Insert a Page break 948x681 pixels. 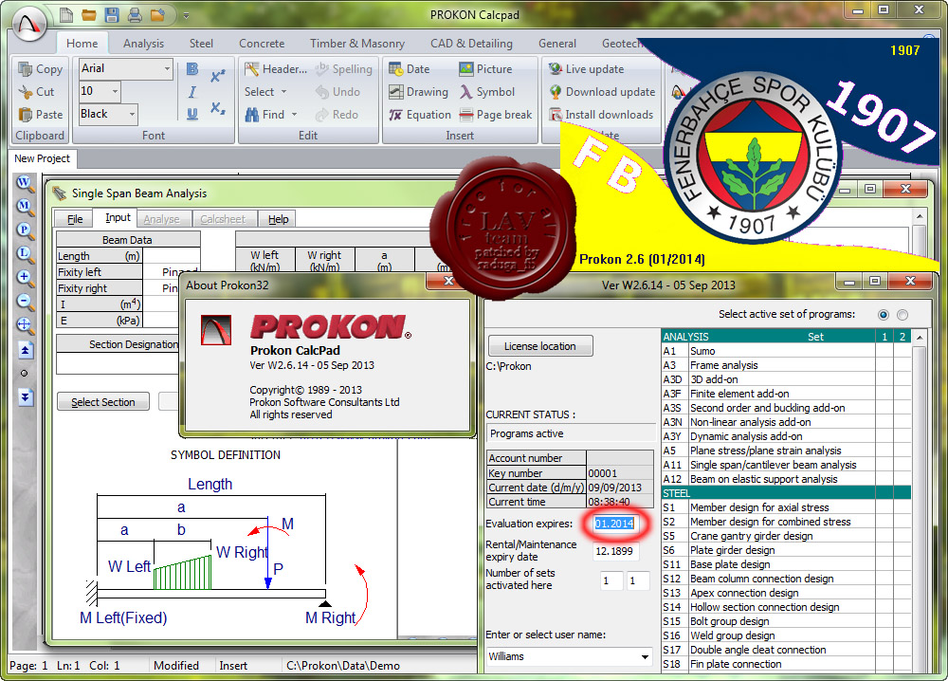[x=496, y=115]
